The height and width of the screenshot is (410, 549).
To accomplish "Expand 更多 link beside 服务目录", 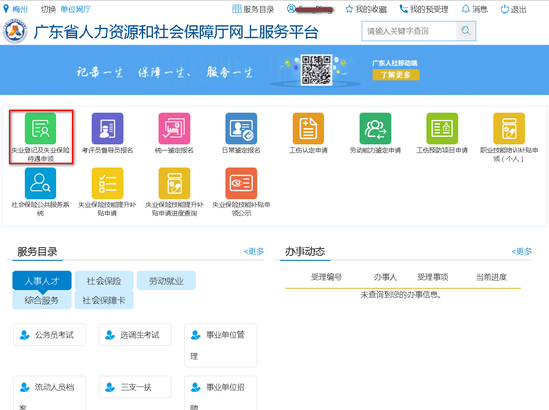I will coord(254,251).
